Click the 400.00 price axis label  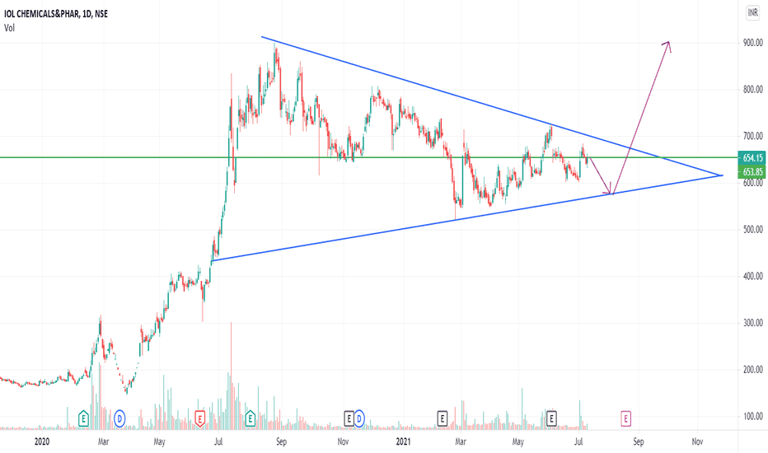(753, 276)
